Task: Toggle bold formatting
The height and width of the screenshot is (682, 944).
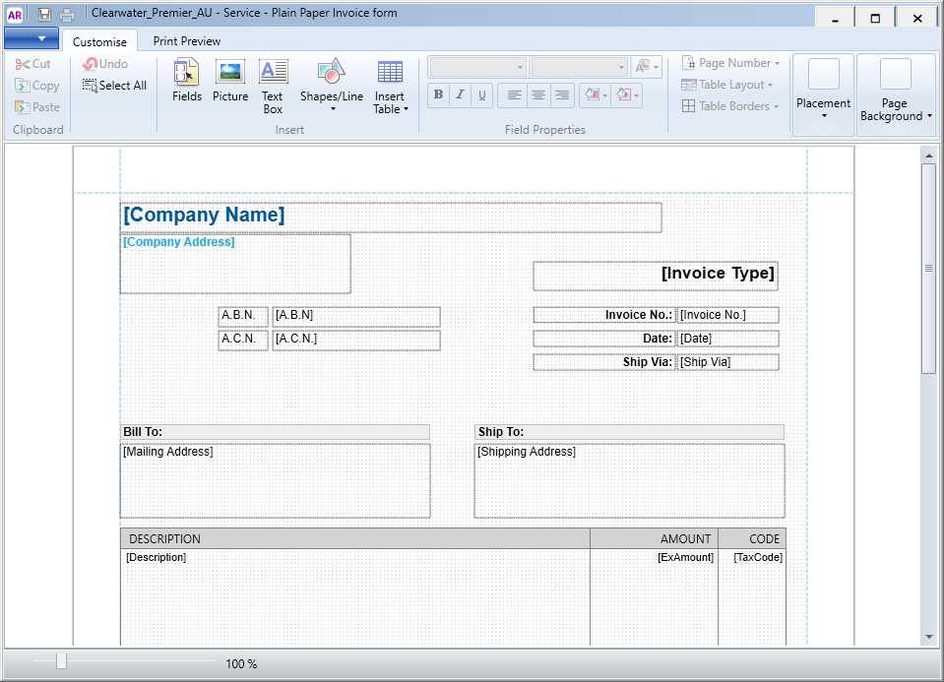Action: tap(438, 94)
